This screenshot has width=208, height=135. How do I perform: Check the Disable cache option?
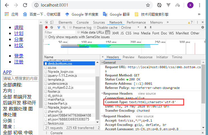pos(95,28)
